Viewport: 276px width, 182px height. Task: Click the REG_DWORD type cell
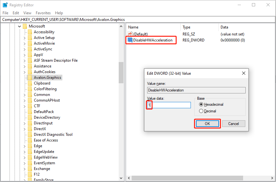(193, 40)
